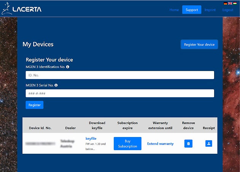Viewport: 240px width, 172px height.
Task: Select the Remove device column header
Action: [188, 125]
